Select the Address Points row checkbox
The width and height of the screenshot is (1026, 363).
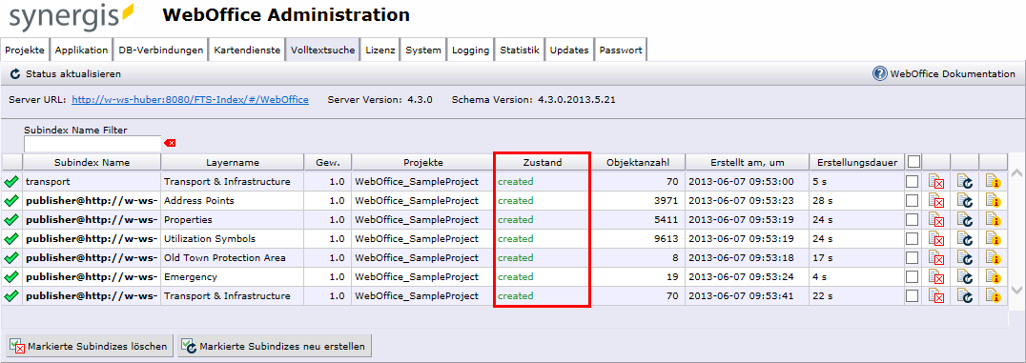(x=913, y=201)
